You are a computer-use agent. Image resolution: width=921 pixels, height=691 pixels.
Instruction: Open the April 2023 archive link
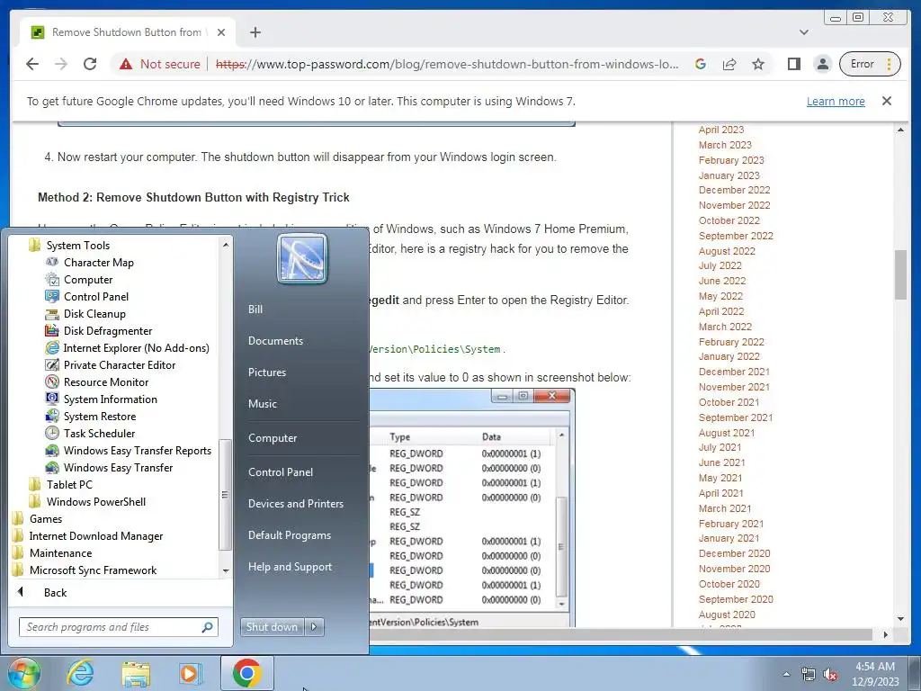pyautogui.click(x=721, y=130)
